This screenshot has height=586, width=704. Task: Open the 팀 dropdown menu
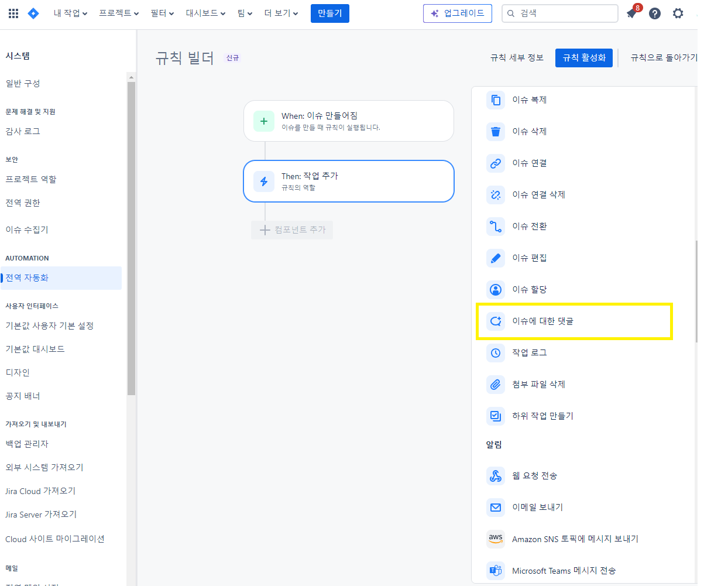click(x=245, y=13)
